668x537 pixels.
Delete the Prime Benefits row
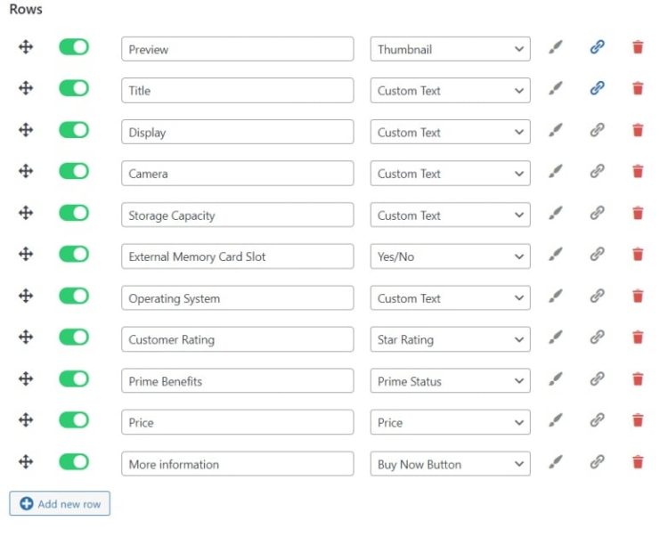click(638, 379)
